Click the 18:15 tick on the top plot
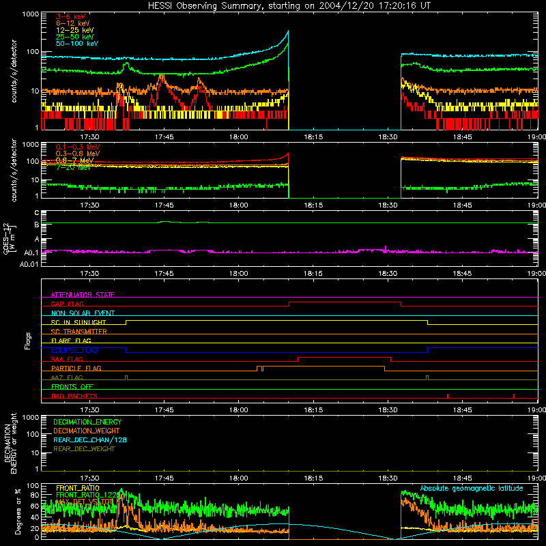Screen dimensions: 546x546 point(313,137)
